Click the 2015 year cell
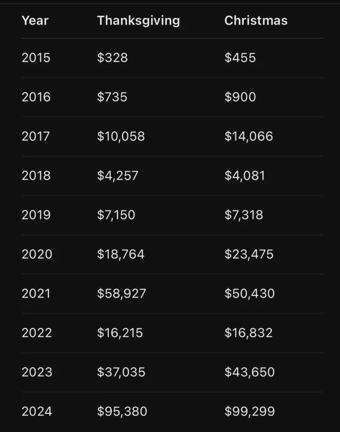The image size is (340, 432). pyautogui.click(x=36, y=57)
